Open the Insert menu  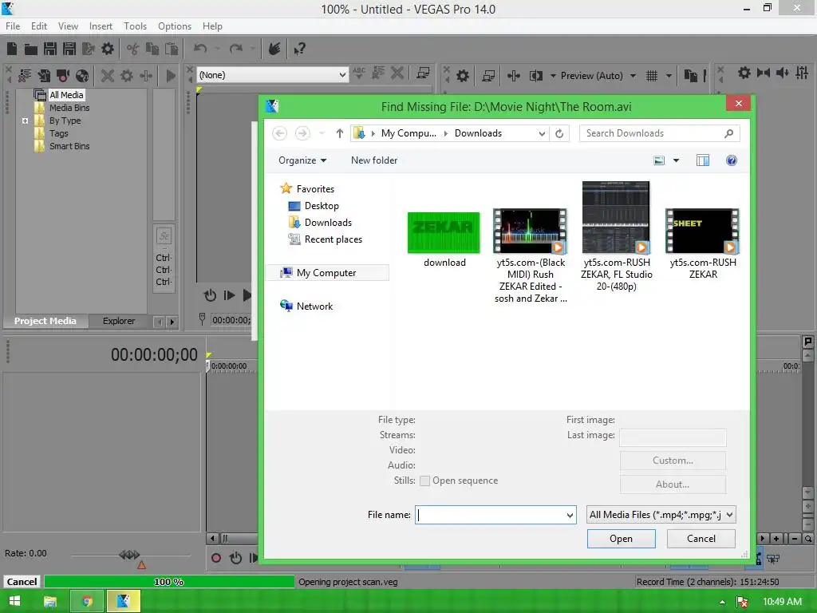pos(101,26)
